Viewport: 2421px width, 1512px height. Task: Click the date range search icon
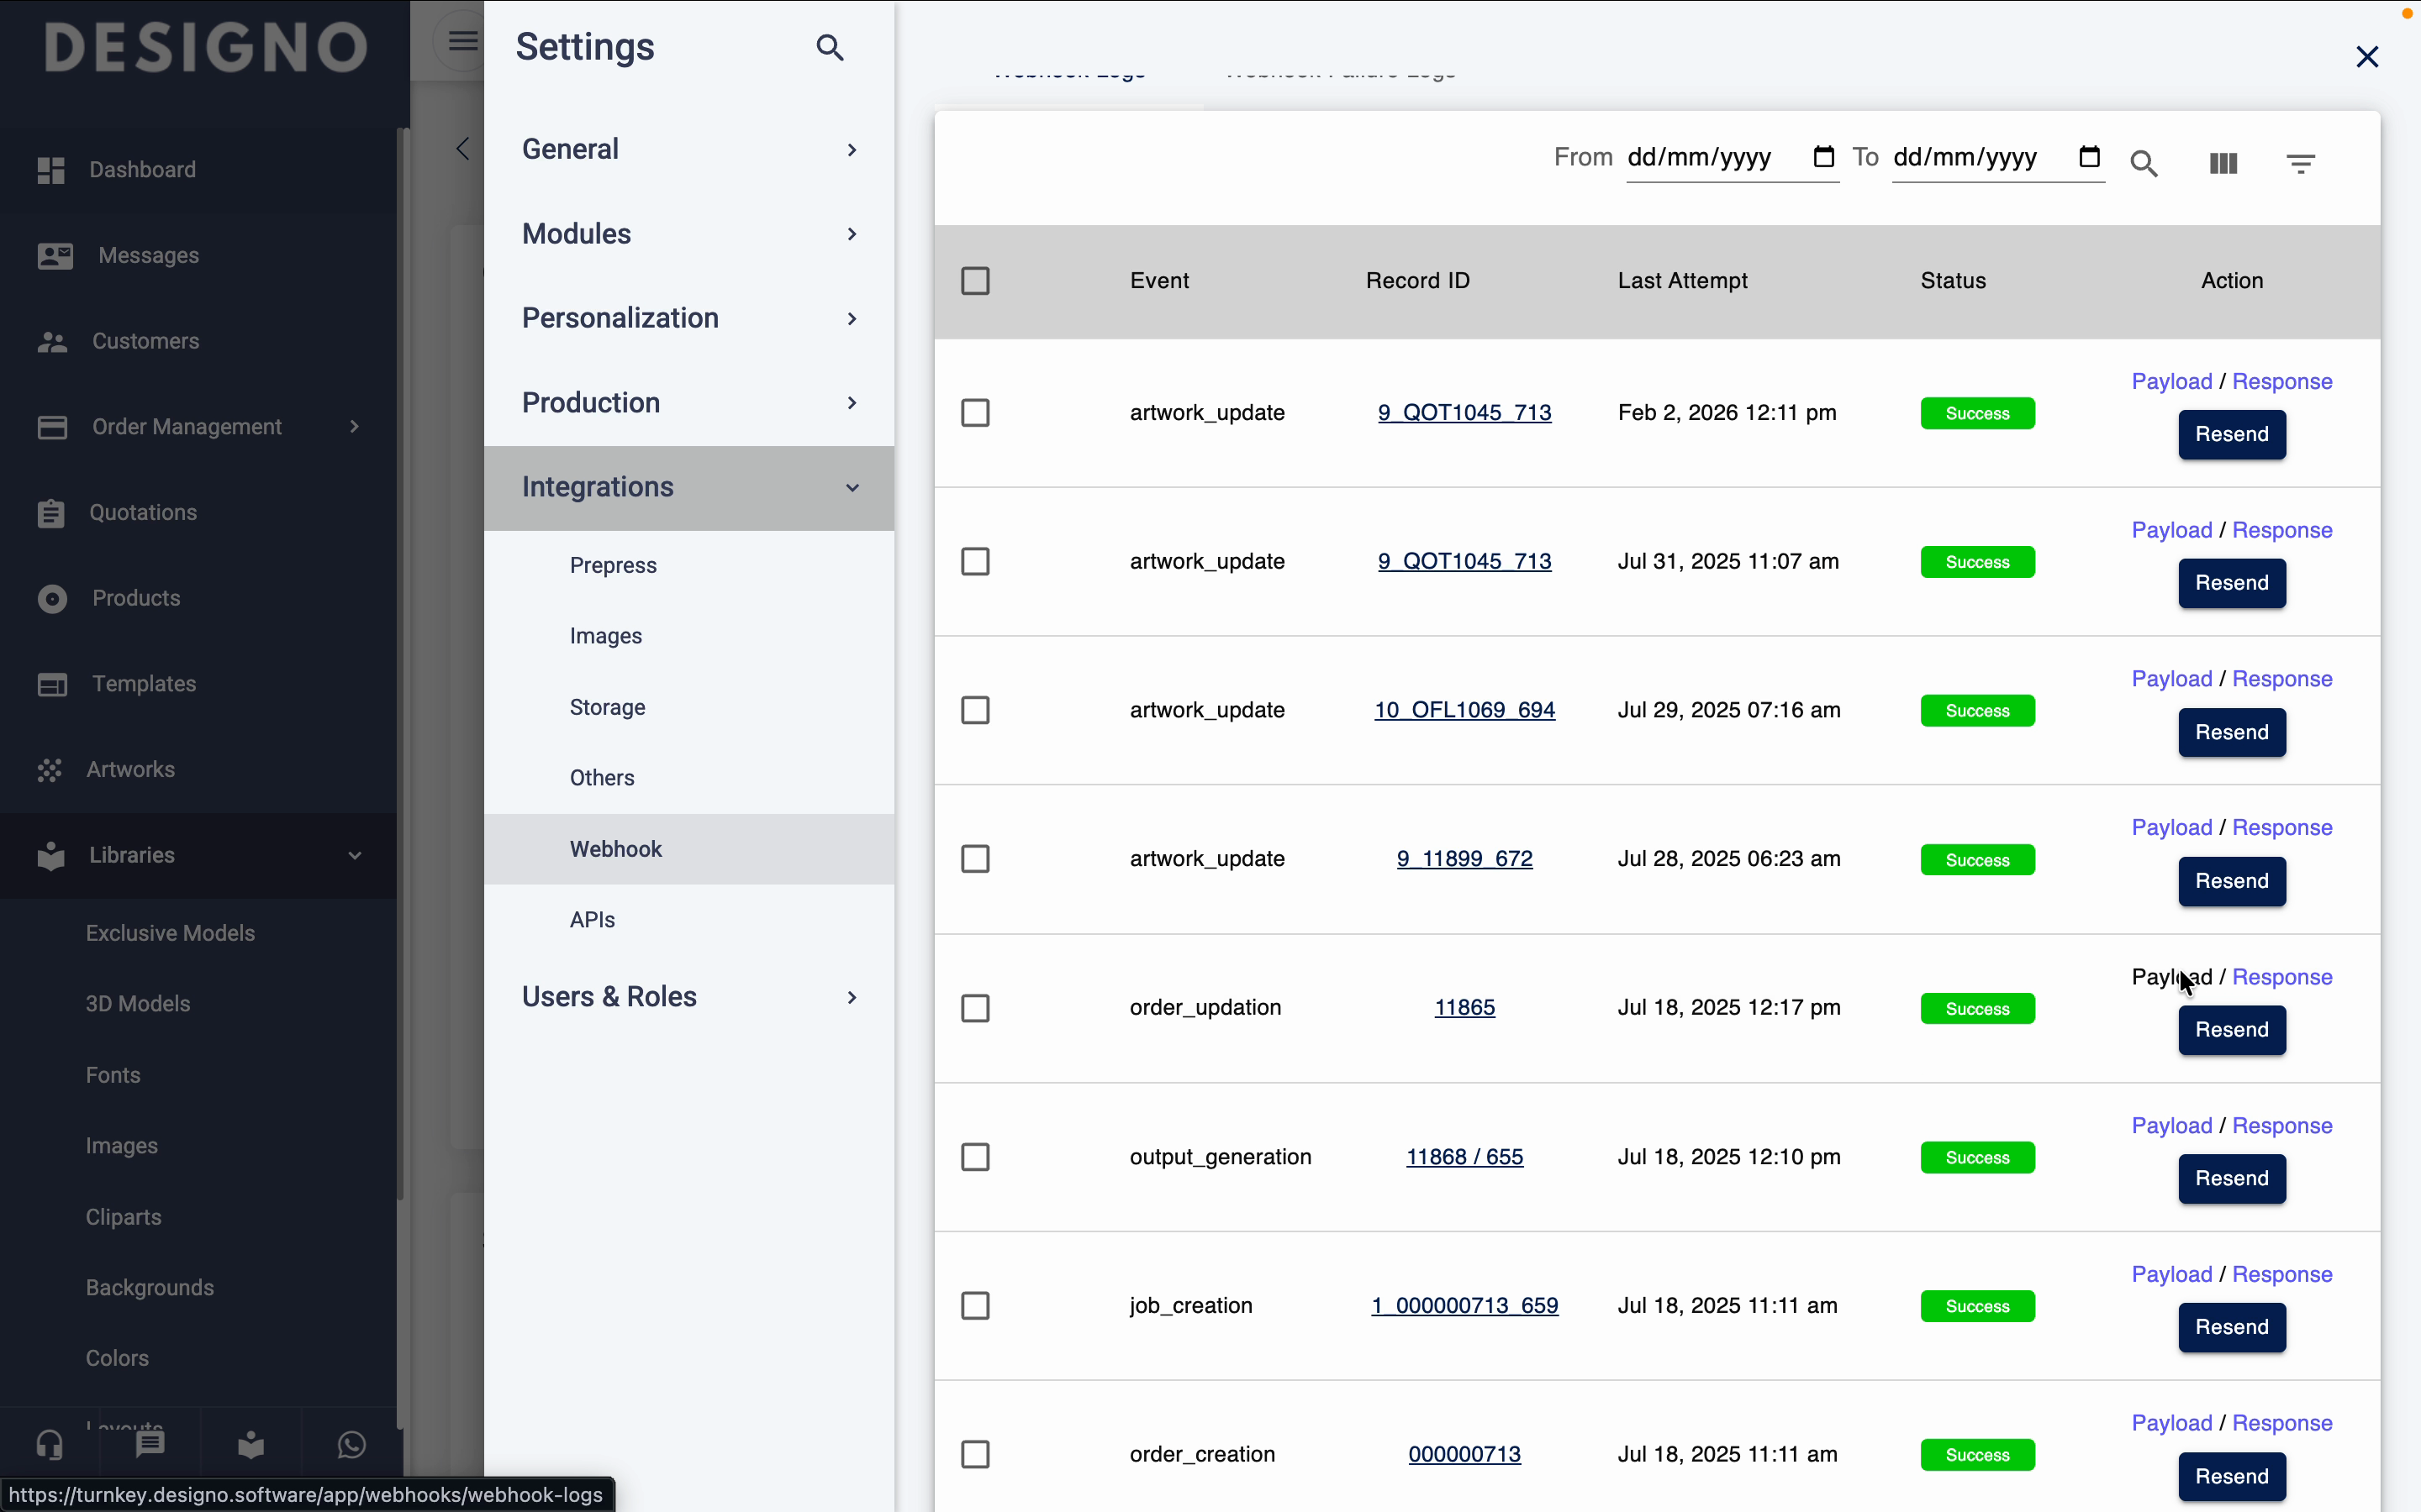tap(2143, 163)
